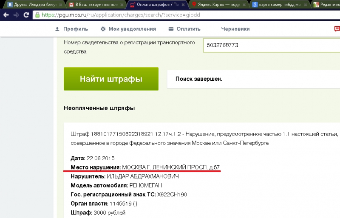Screen dimensions: 340x218
Task: Click the address bar URL pgu.mos.ru
Action: click(121, 15)
